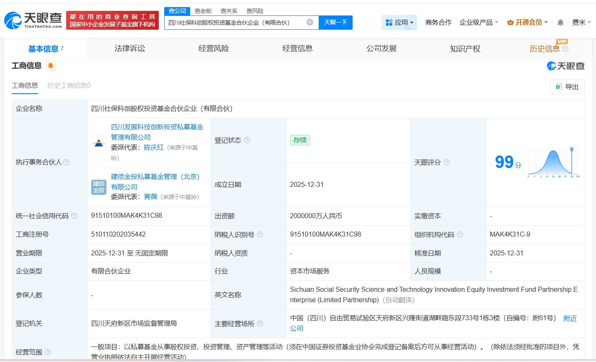Click the alert bell beside 工商信息
This screenshot has width=596, height=362.
click(50, 66)
